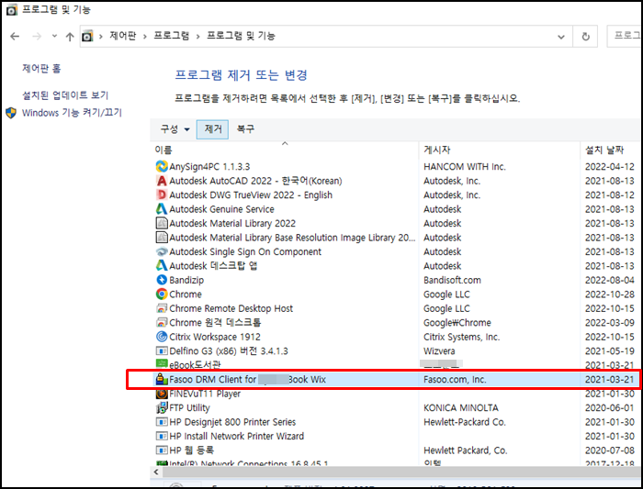Go up one level with up arrow
This screenshot has width=643, height=489.
tap(70, 37)
